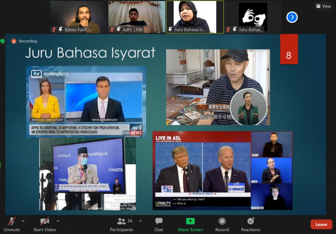Click the participant count 34
The image size is (336, 234).
(x=129, y=221)
